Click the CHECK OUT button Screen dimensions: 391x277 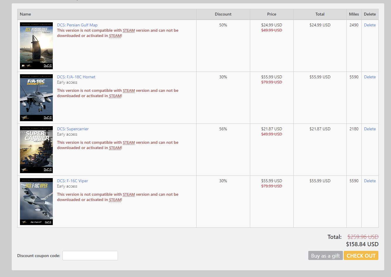[361, 256]
